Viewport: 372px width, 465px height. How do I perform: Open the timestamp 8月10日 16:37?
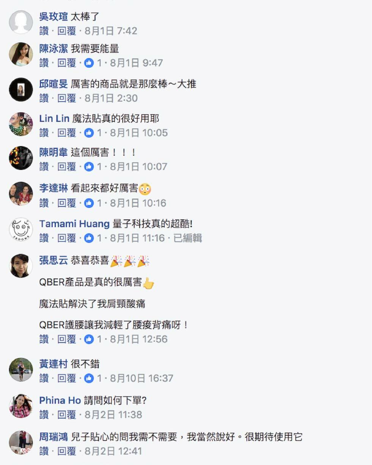click(x=142, y=378)
